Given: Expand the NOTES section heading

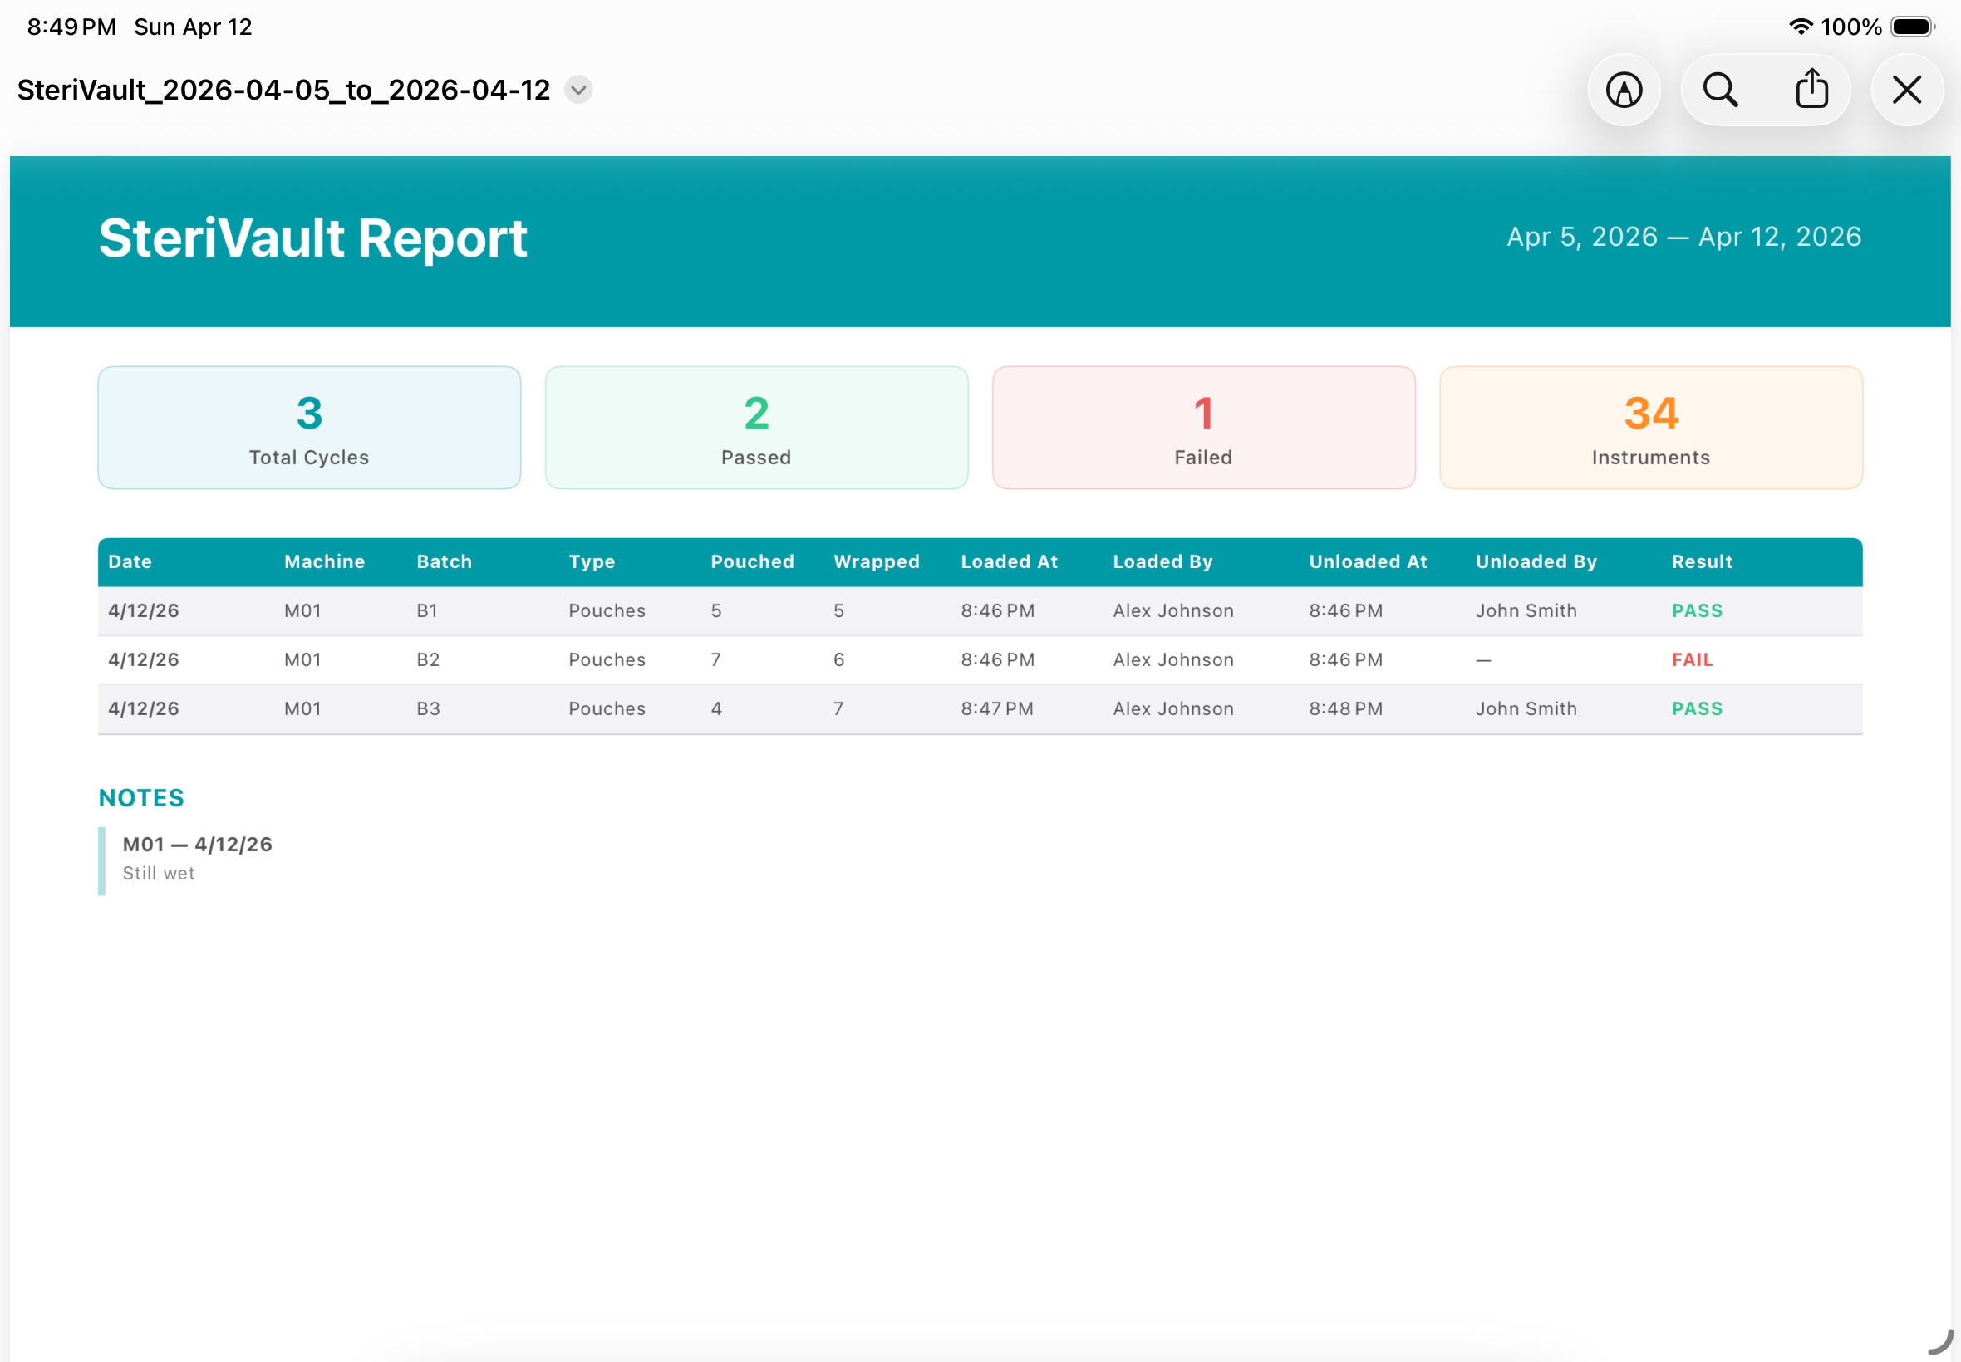Looking at the screenshot, I should (x=141, y=797).
